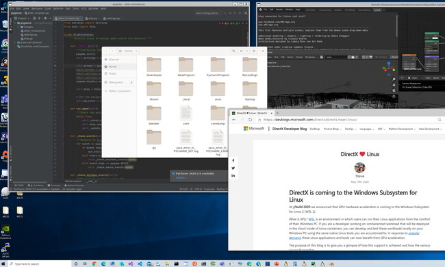This screenshot has width=445, height=267.
Task: Click the file manager search icon
Action: point(233,51)
